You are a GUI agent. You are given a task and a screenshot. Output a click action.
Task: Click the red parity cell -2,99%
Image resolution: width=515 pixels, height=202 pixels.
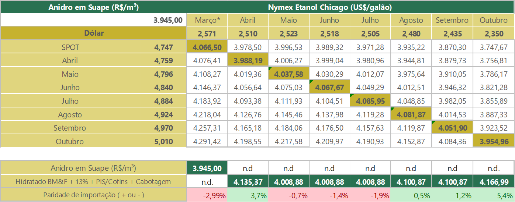(207, 195)
